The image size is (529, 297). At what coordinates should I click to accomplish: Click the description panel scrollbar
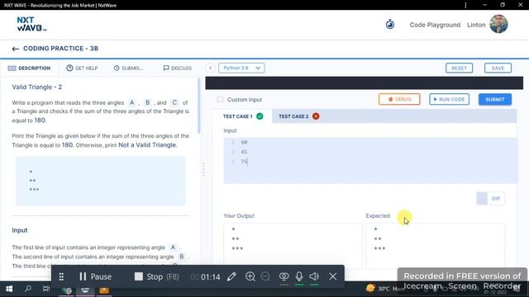199,106
